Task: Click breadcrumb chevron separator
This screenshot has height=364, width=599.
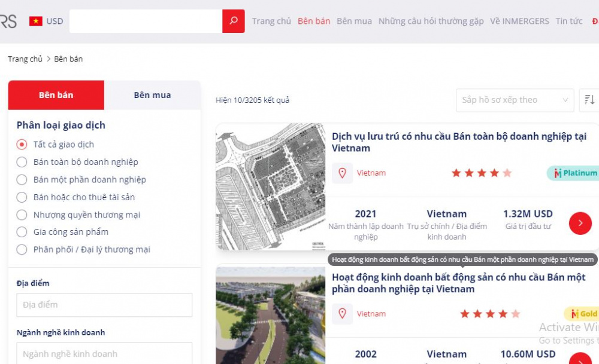Action: pyautogui.click(x=49, y=59)
